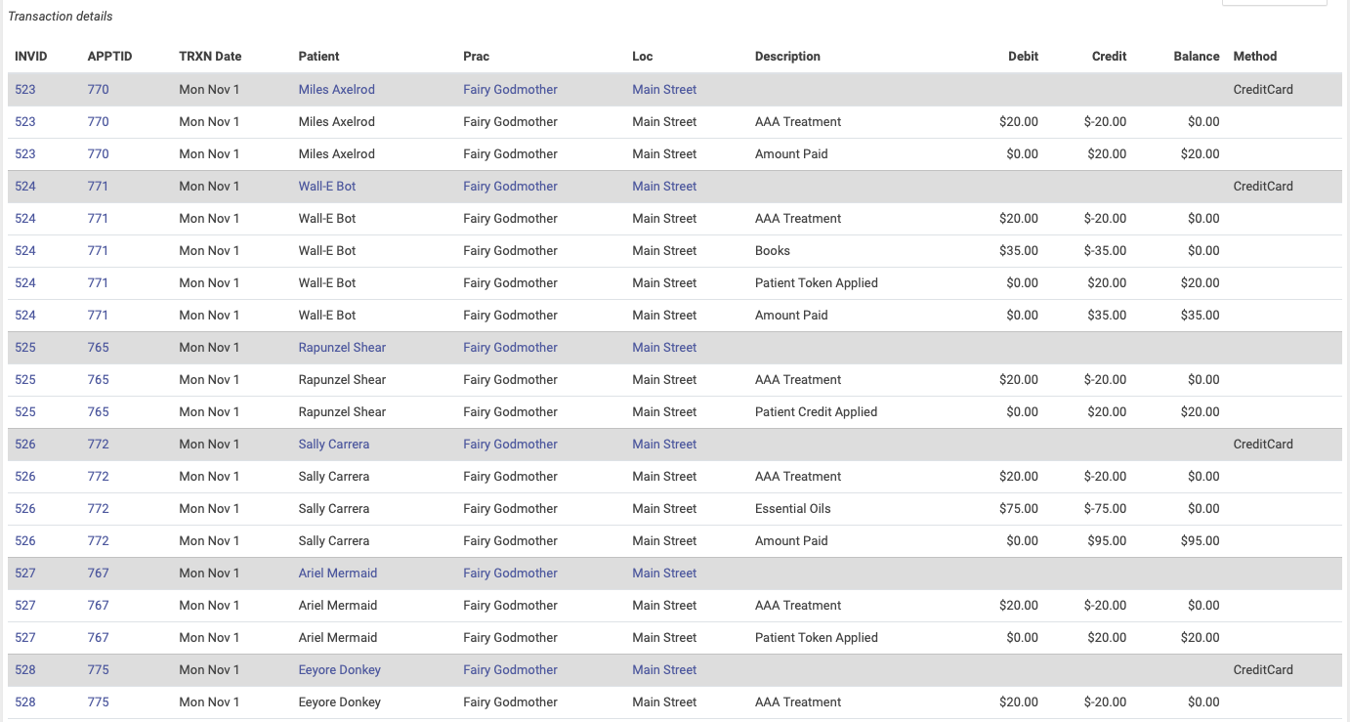Screen dimensions: 1350x722
Task: Open the Eeyore Donkey patient link
Action: click(x=340, y=669)
